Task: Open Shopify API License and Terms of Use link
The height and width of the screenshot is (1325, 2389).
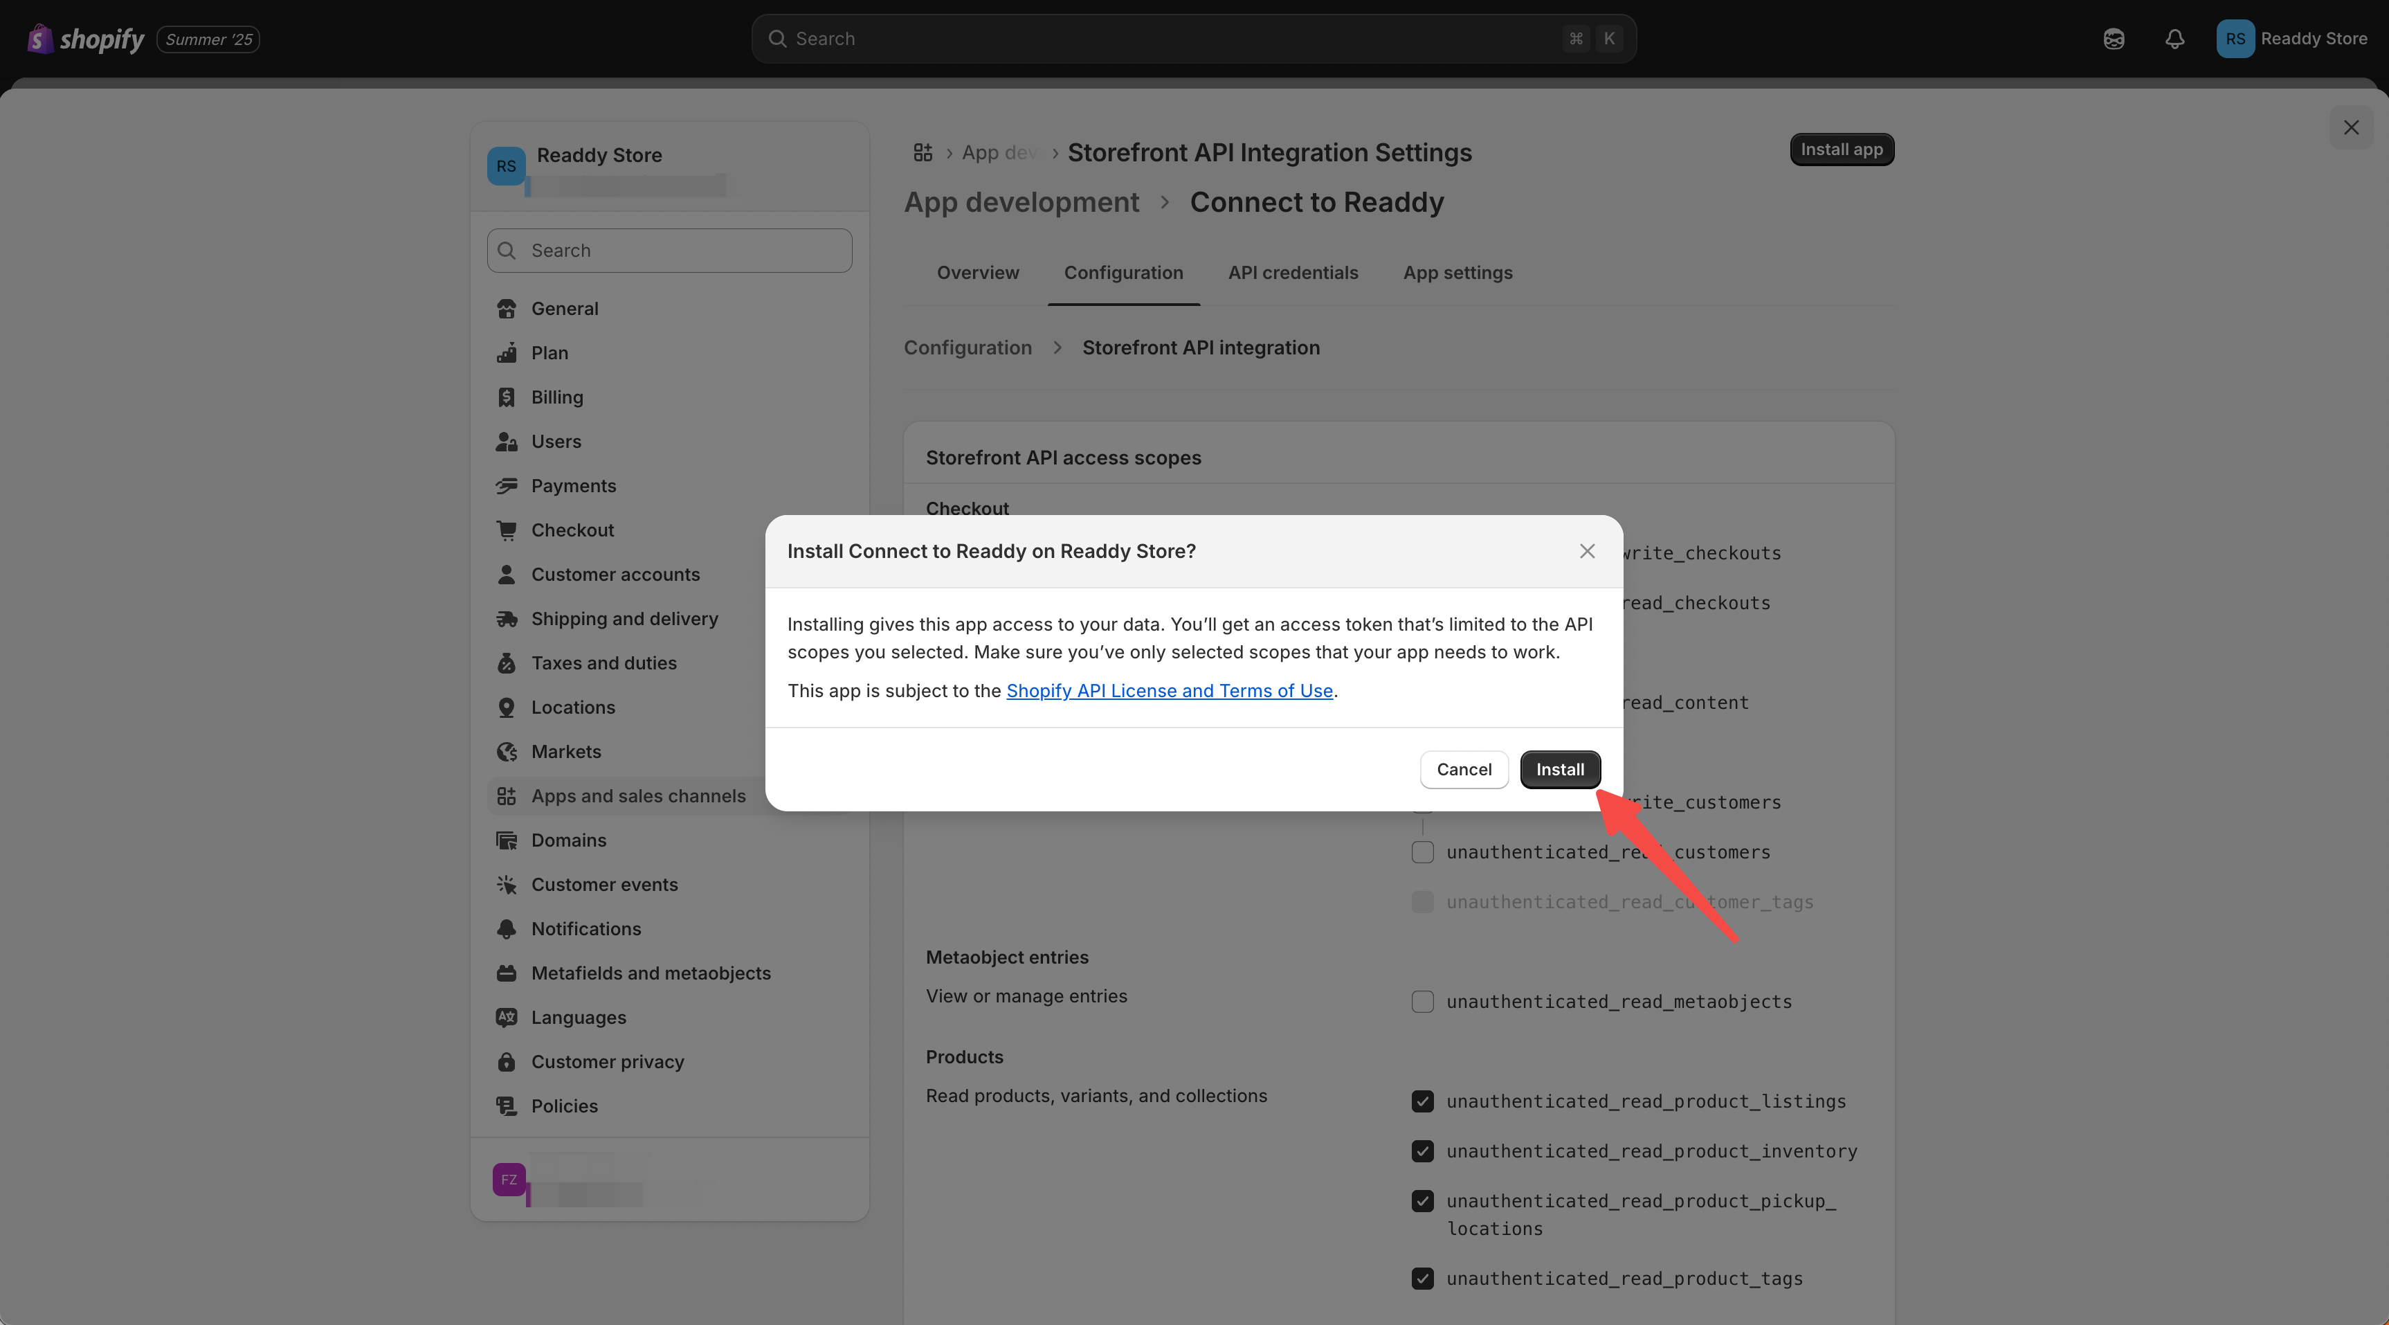Action: [x=1170, y=690]
